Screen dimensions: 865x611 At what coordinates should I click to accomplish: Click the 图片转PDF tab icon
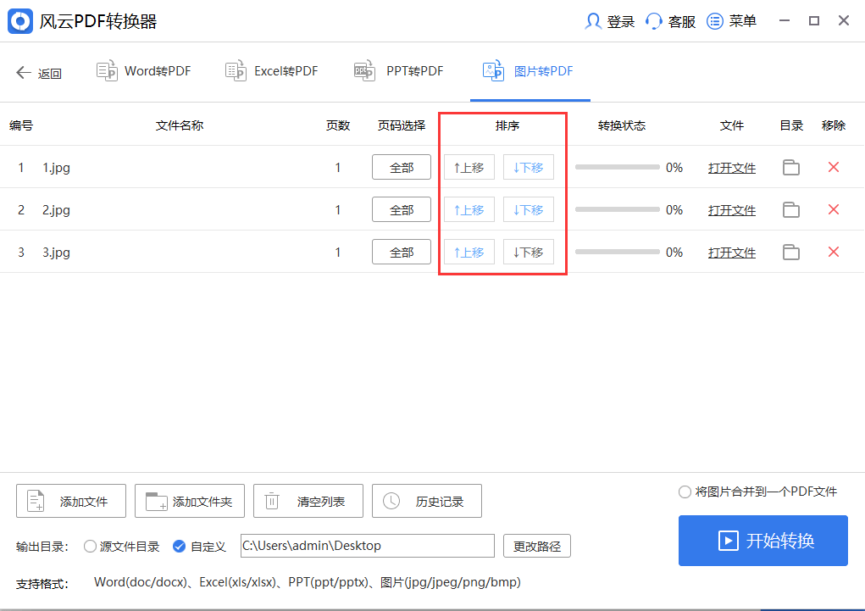click(492, 70)
